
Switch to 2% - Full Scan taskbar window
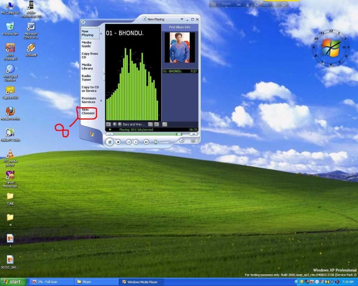click(x=51, y=282)
